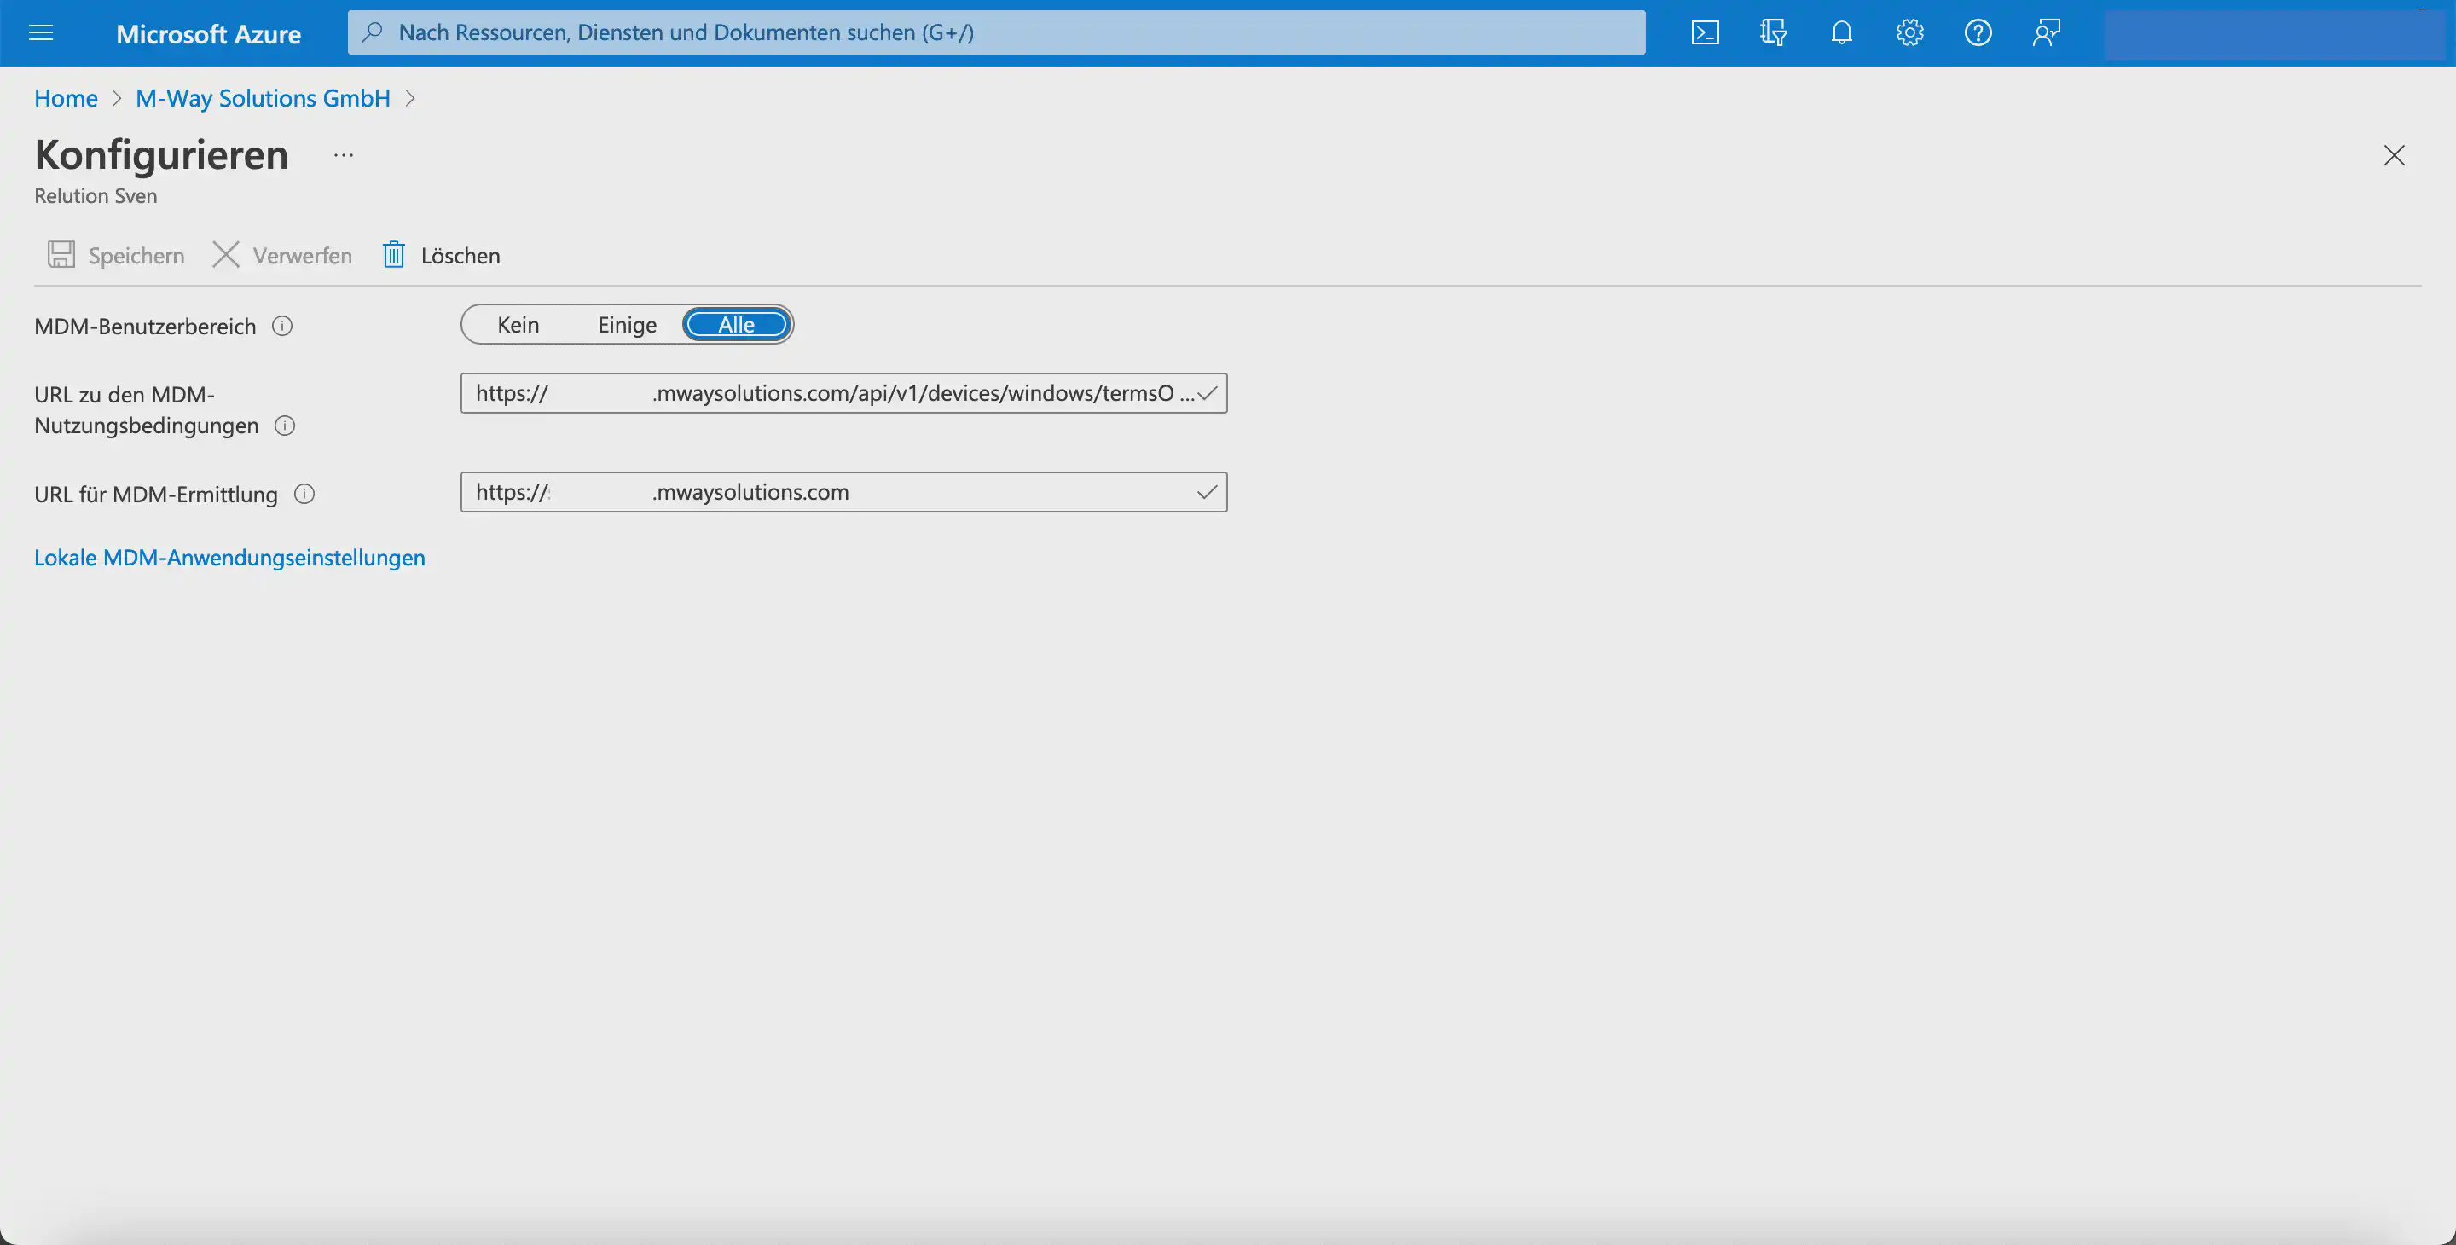Click the feedback person icon
The width and height of the screenshot is (2456, 1245).
click(x=2046, y=33)
